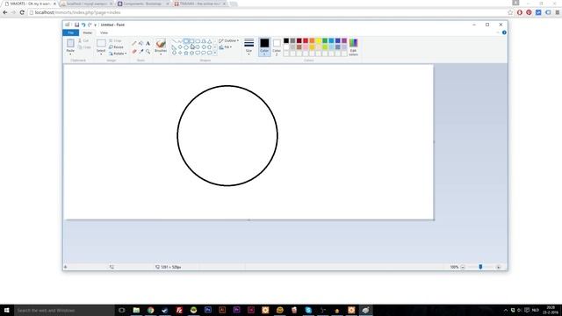Screen dimensions: 562x316
Task: Click the Copy button in Clipboard group
Action: pos(84,47)
